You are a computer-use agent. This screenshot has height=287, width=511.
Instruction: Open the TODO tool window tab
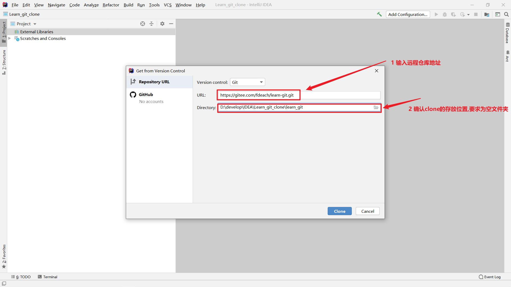21,277
